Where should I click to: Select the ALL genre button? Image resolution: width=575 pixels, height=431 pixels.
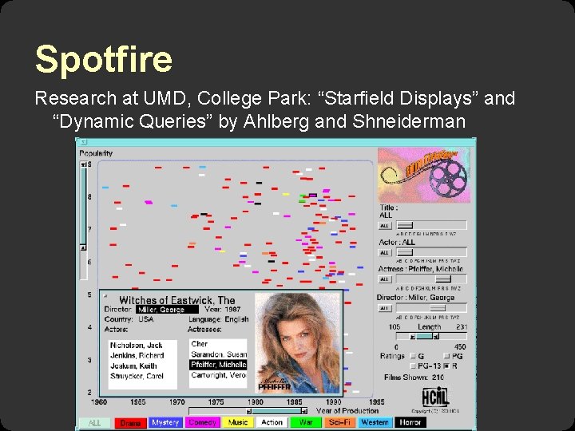tap(94, 422)
